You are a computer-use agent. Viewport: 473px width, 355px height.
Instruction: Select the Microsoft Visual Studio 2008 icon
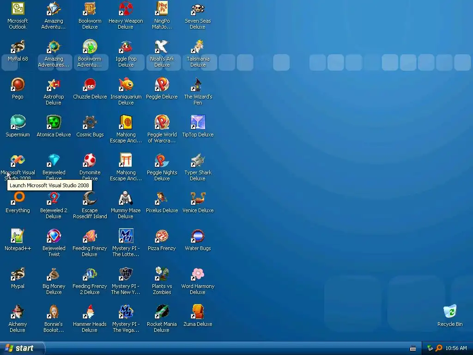coord(18,160)
